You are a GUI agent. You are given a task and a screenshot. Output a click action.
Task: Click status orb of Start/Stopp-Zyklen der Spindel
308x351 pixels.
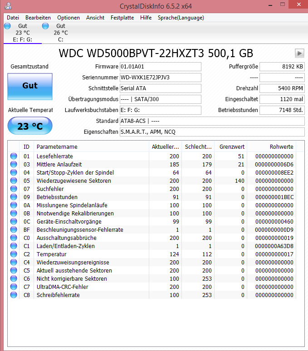point(14,172)
